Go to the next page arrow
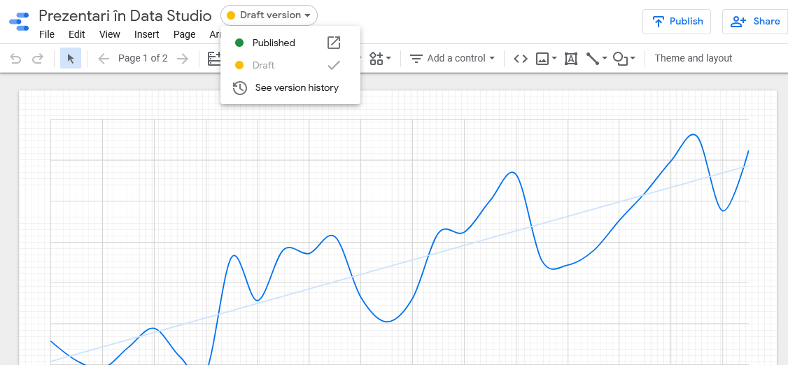 click(x=183, y=59)
